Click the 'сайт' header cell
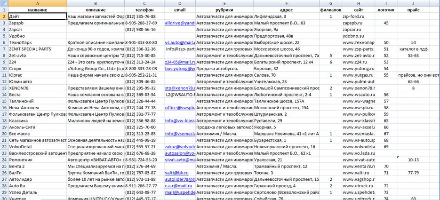This screenshot has width=440, height=200. (358, 10)
